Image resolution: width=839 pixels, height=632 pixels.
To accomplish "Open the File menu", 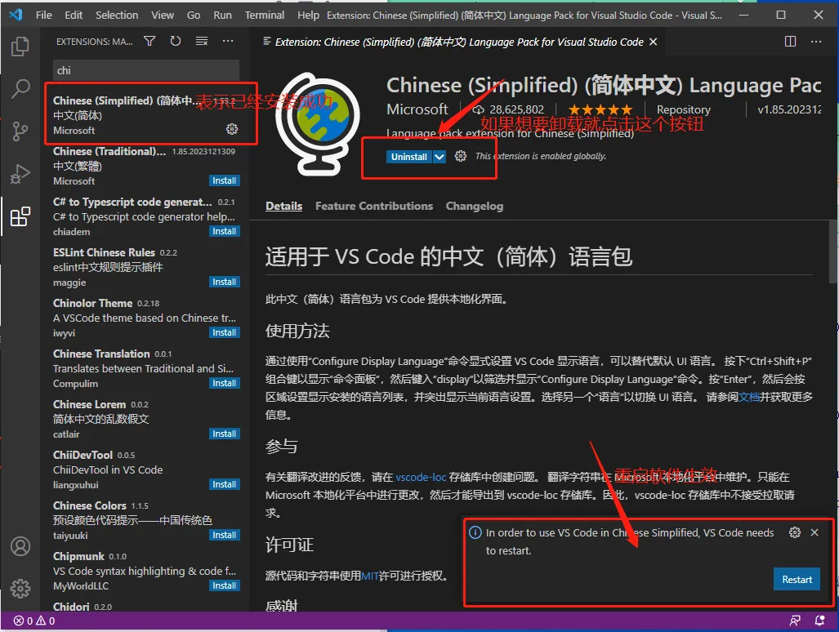I will (x=44, y=15).
